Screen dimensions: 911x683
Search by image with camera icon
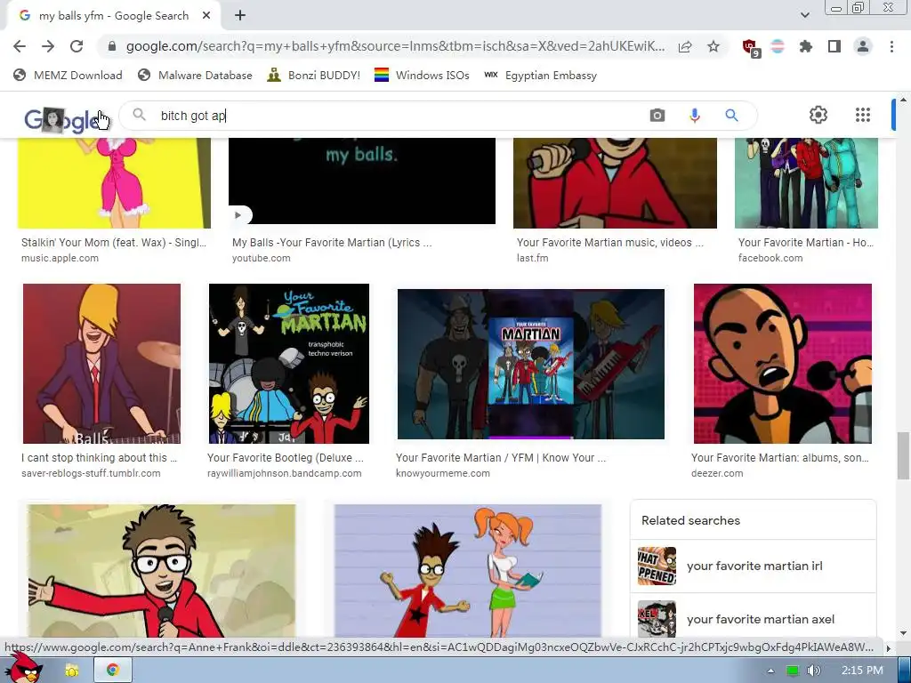(x=657, y=116)
